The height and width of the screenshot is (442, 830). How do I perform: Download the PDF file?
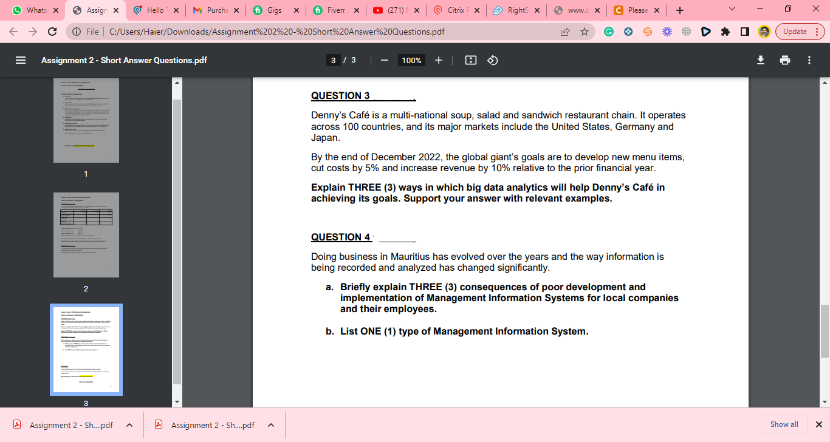(x=760, y=60)
